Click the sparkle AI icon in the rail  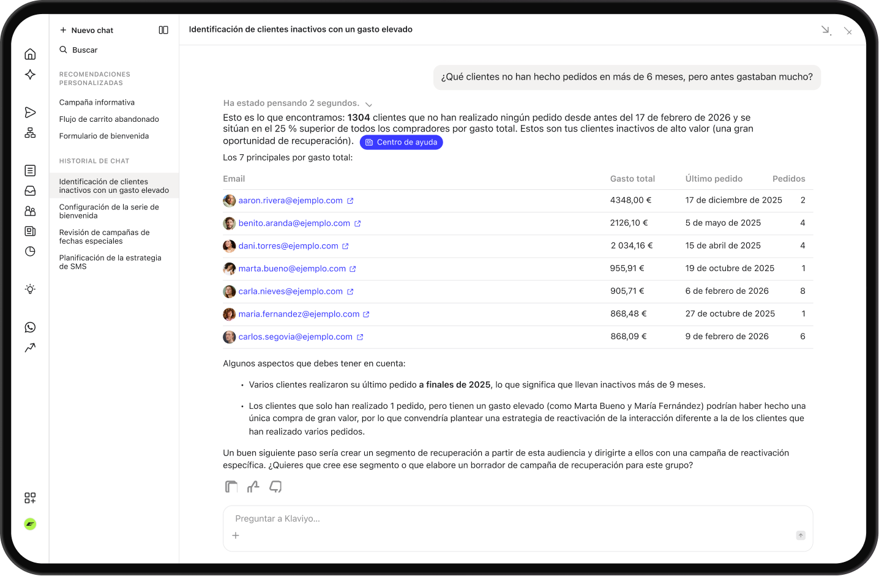pos(30,75)
